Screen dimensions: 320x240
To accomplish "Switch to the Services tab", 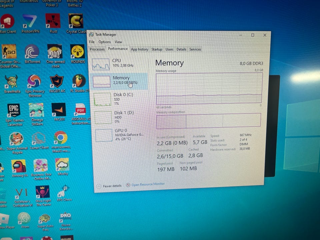I will (x=195, y=49).
